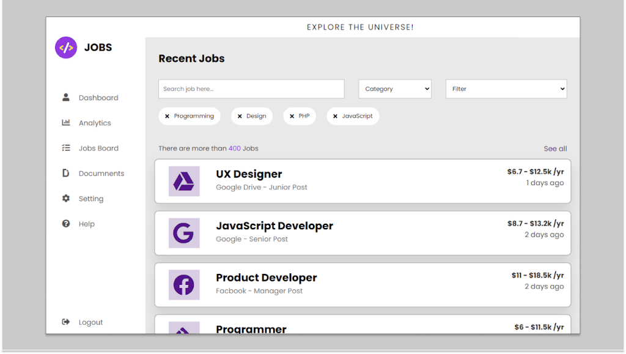Click the Google Drive icon on UX Designer listing
The height and width of the screenshot is (354, 626).
(183, 182)
